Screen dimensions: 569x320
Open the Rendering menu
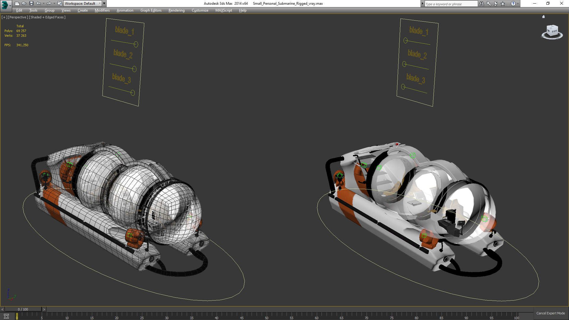point(177,10)
